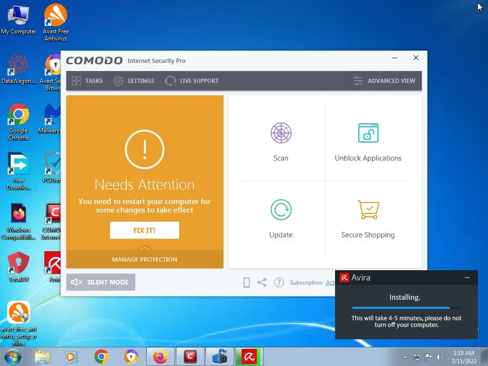The image size is (488, 366).
Task: Select avast_free_antivirus_setup_online installer file
Action: point(19,324)
